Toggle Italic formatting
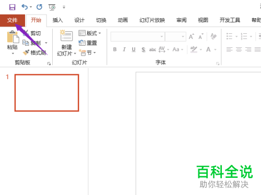This screenshot has height=195, width=261. [124, 49]
